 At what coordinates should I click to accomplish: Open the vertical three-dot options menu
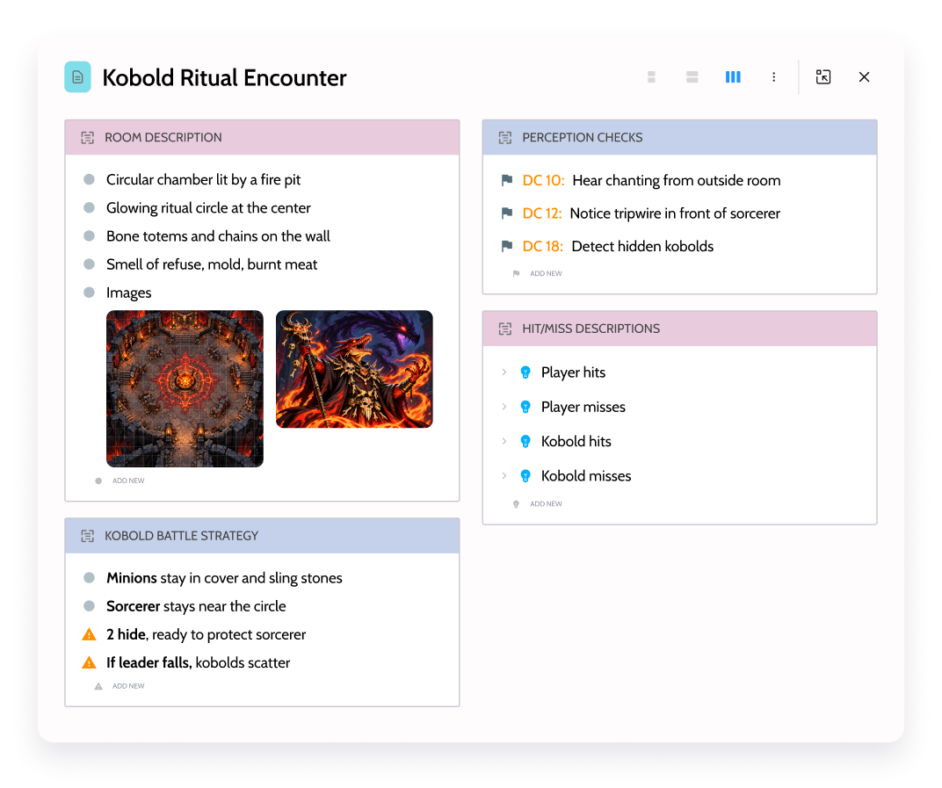tap(774, 77)
